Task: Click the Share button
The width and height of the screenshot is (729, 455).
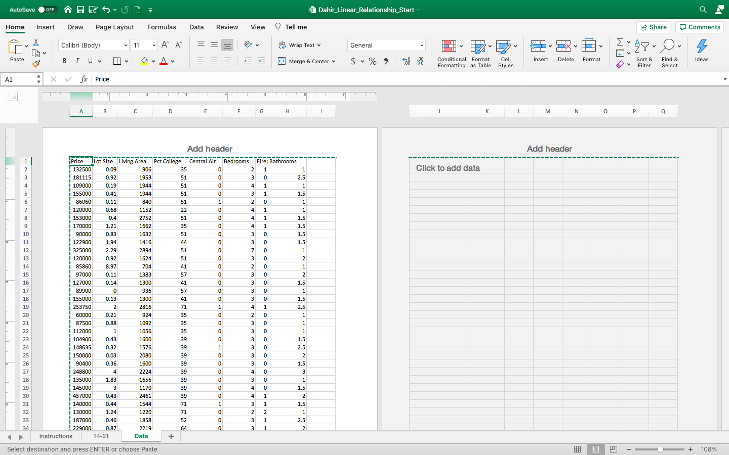Action: (x=654, y=27)
